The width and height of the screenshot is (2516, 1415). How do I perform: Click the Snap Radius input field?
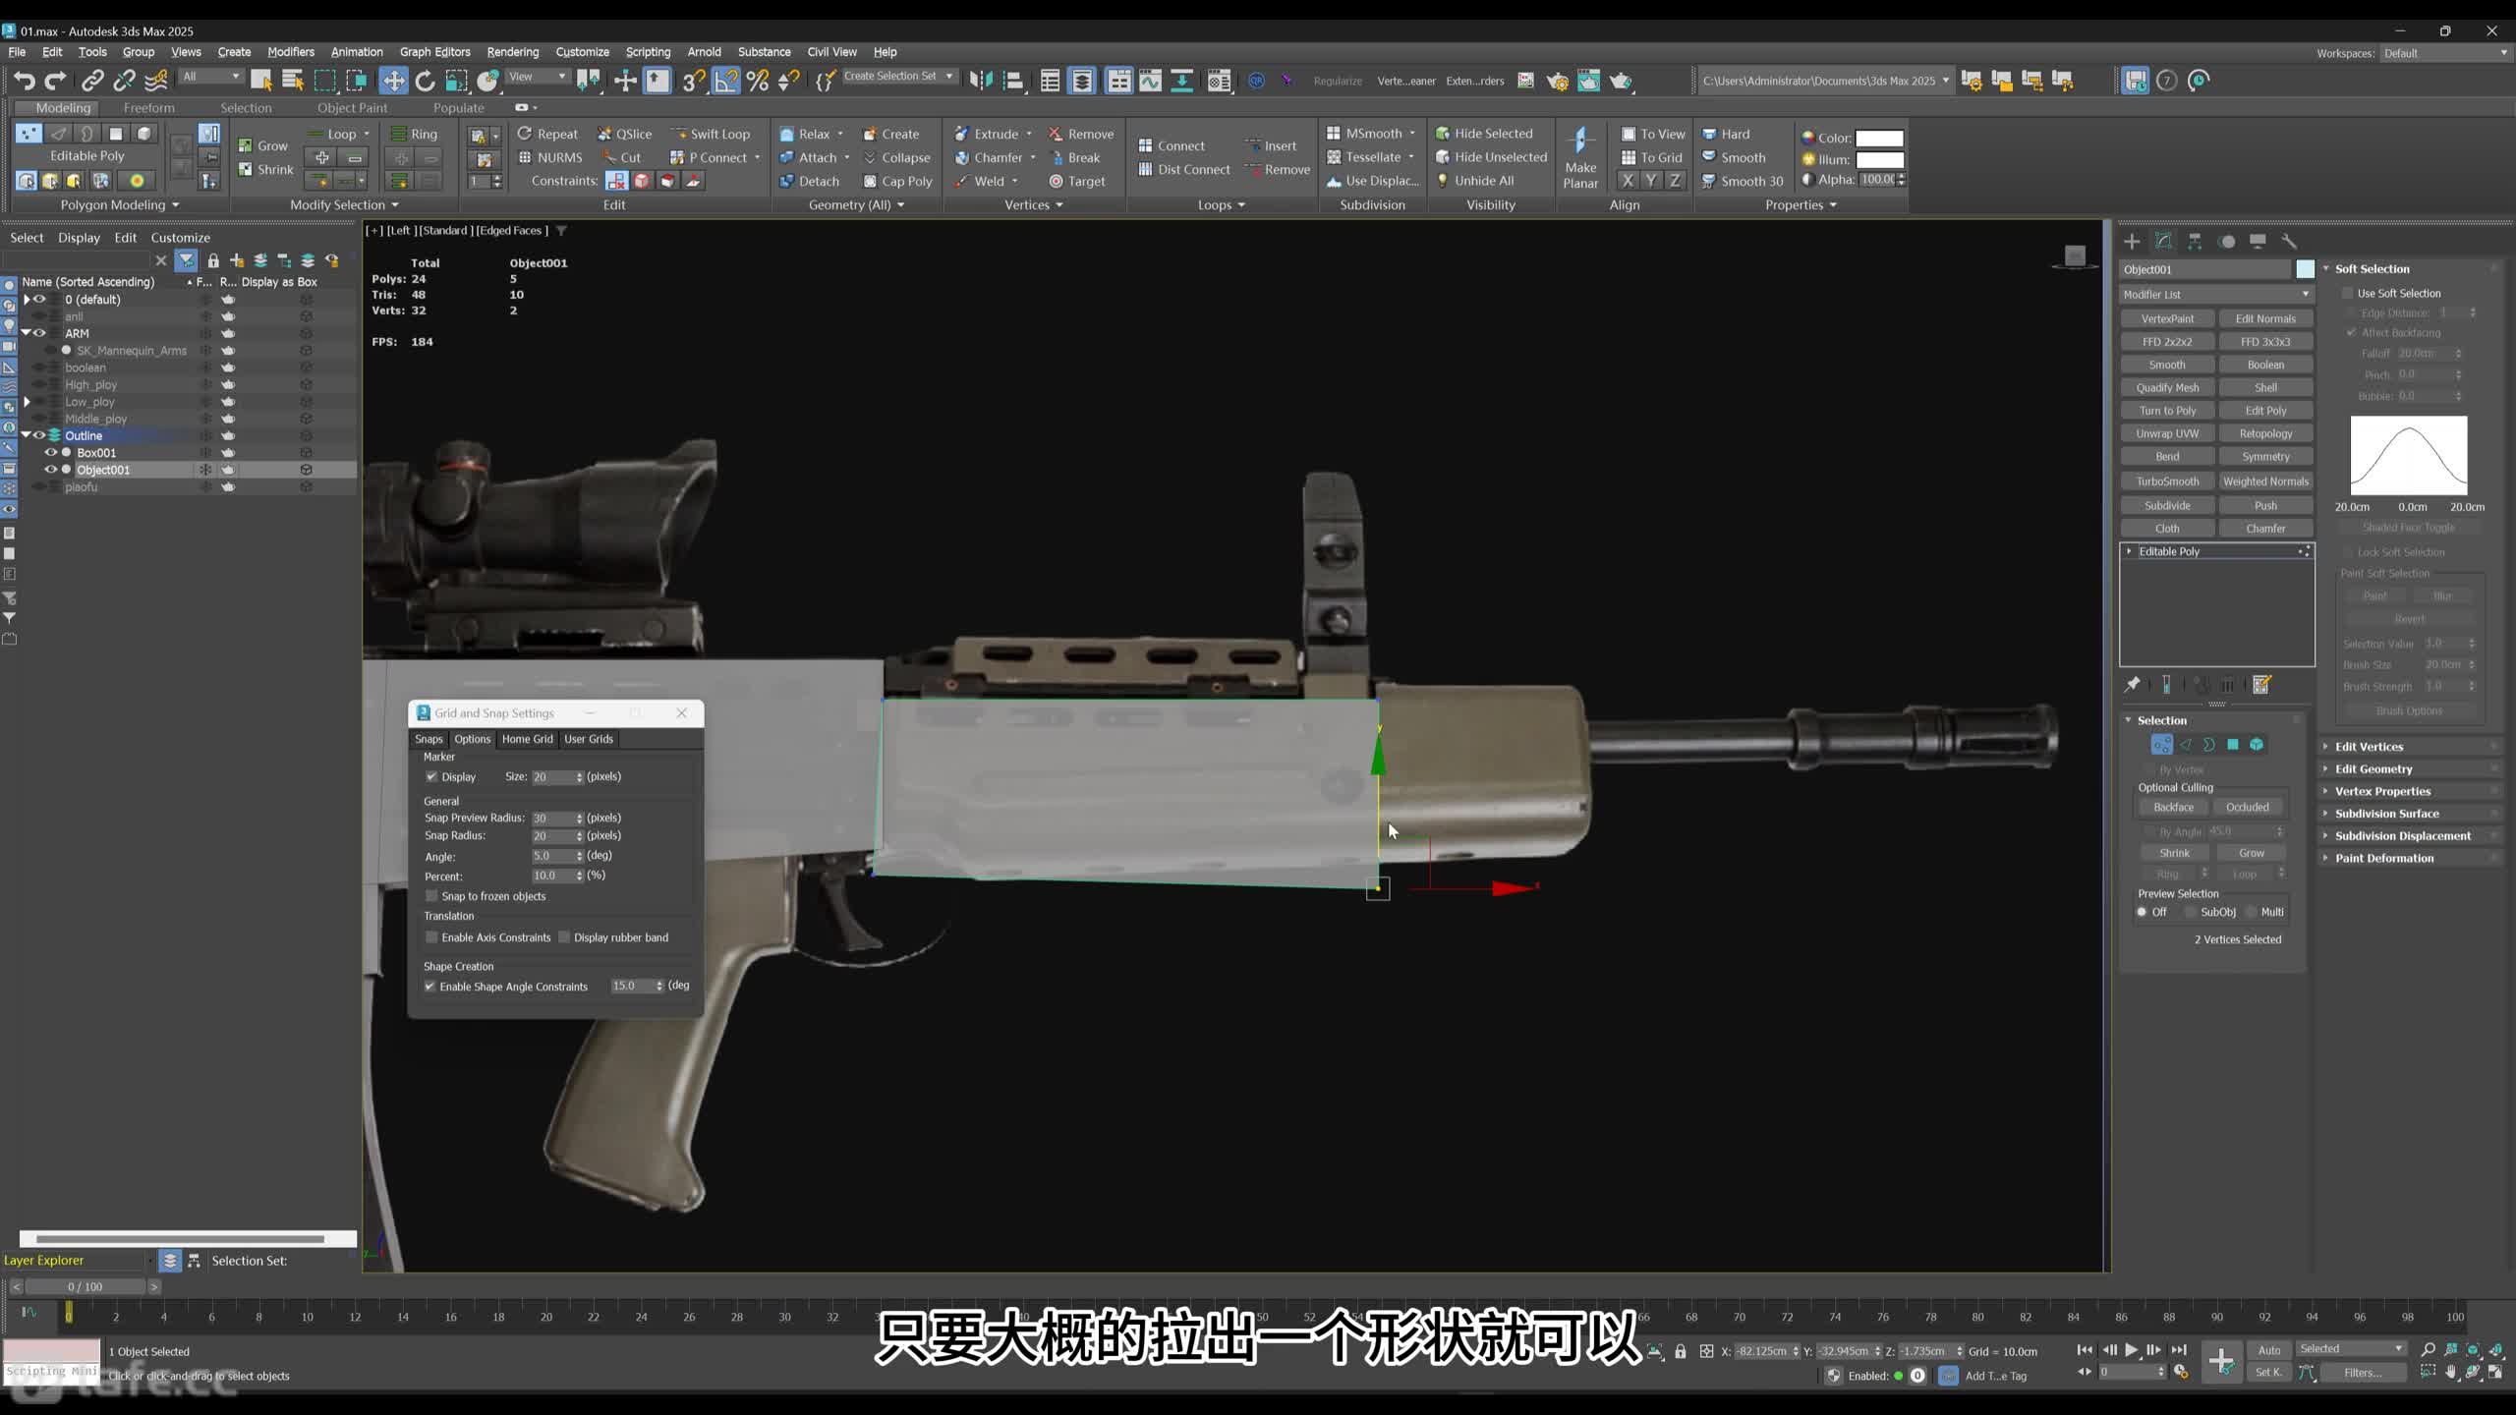pyautogui.click(x=552, y=836)
